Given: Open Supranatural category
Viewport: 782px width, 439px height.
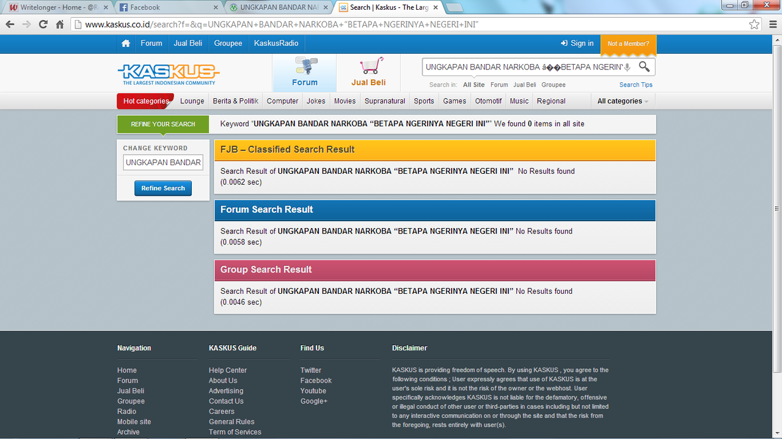Looking at the screenshot, I should tap(385, 101).
